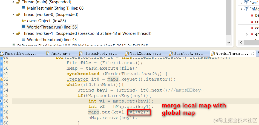The height and width of the screenshot is (125, 259).
Task: Click the ThreadPool.java file icon
Action: [81, 53]
